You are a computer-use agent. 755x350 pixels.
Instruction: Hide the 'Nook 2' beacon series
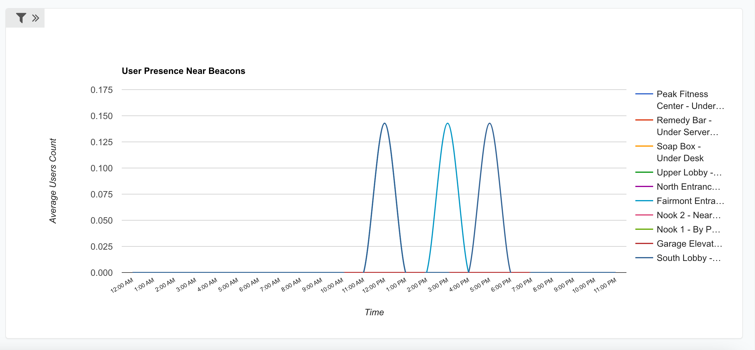[688, 215]
